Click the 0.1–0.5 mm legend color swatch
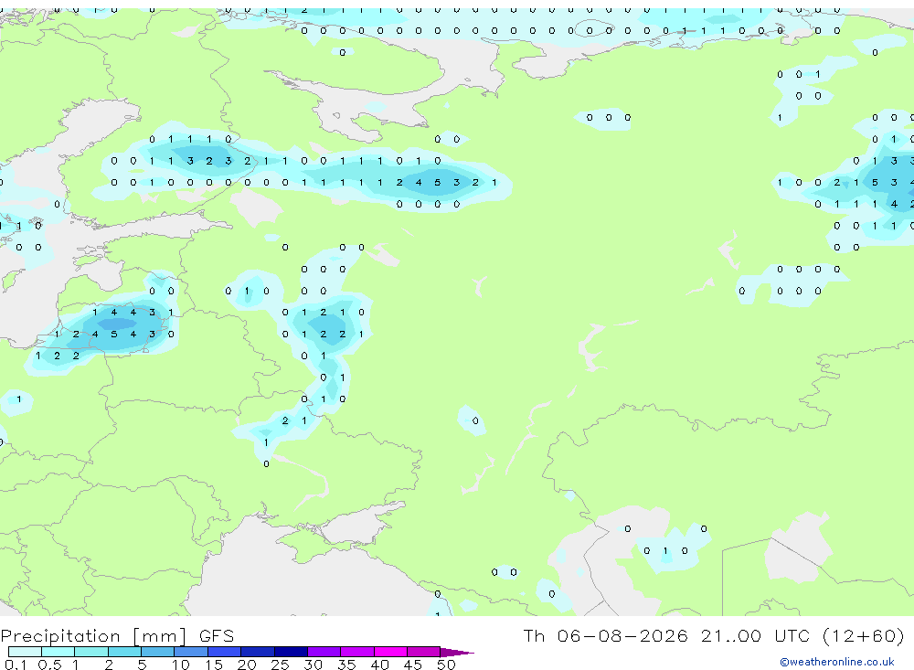This screenshot has height=670, width=914. tap(25, 652)
